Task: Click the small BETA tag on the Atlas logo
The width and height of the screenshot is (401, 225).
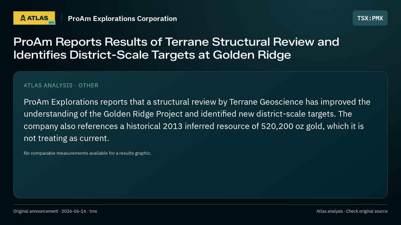Action: click(51, 23)
